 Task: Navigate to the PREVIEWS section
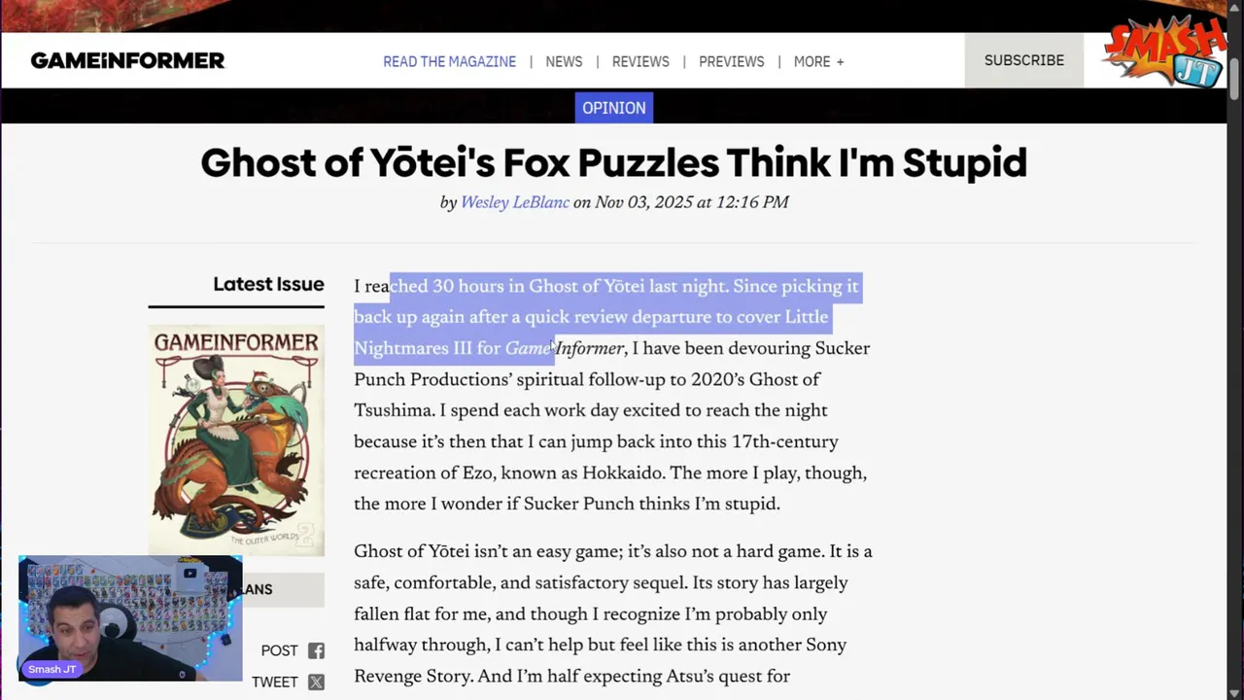[x=731, y=61]
